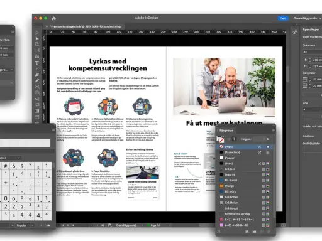Open the Inga fel preflight menu arrow
322x241 pixels.
[x=170, y=225]
